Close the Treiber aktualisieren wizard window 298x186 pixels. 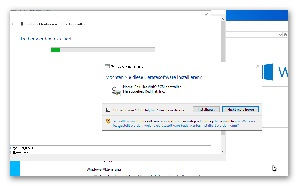click(206, 15)
